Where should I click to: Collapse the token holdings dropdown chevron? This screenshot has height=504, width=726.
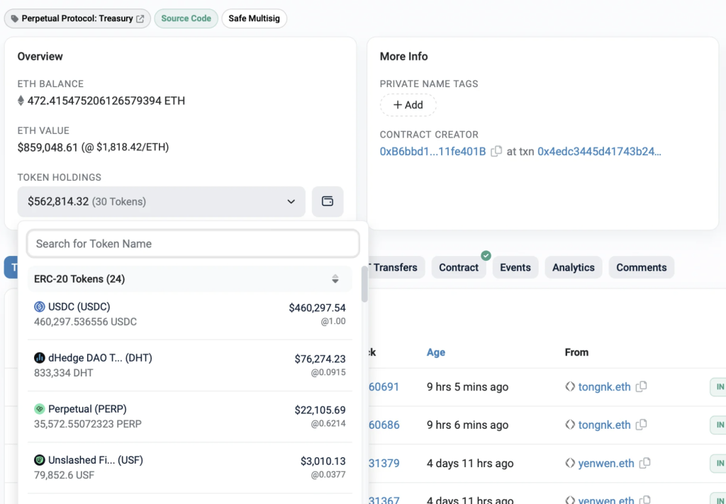291,202
